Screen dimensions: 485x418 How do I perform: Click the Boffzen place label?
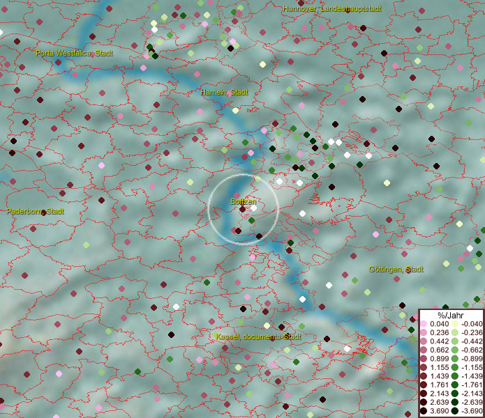pyautogui.click(x=244, y=201)
